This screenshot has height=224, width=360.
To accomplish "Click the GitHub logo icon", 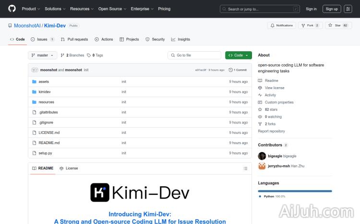I will click(x=12, y=9).
